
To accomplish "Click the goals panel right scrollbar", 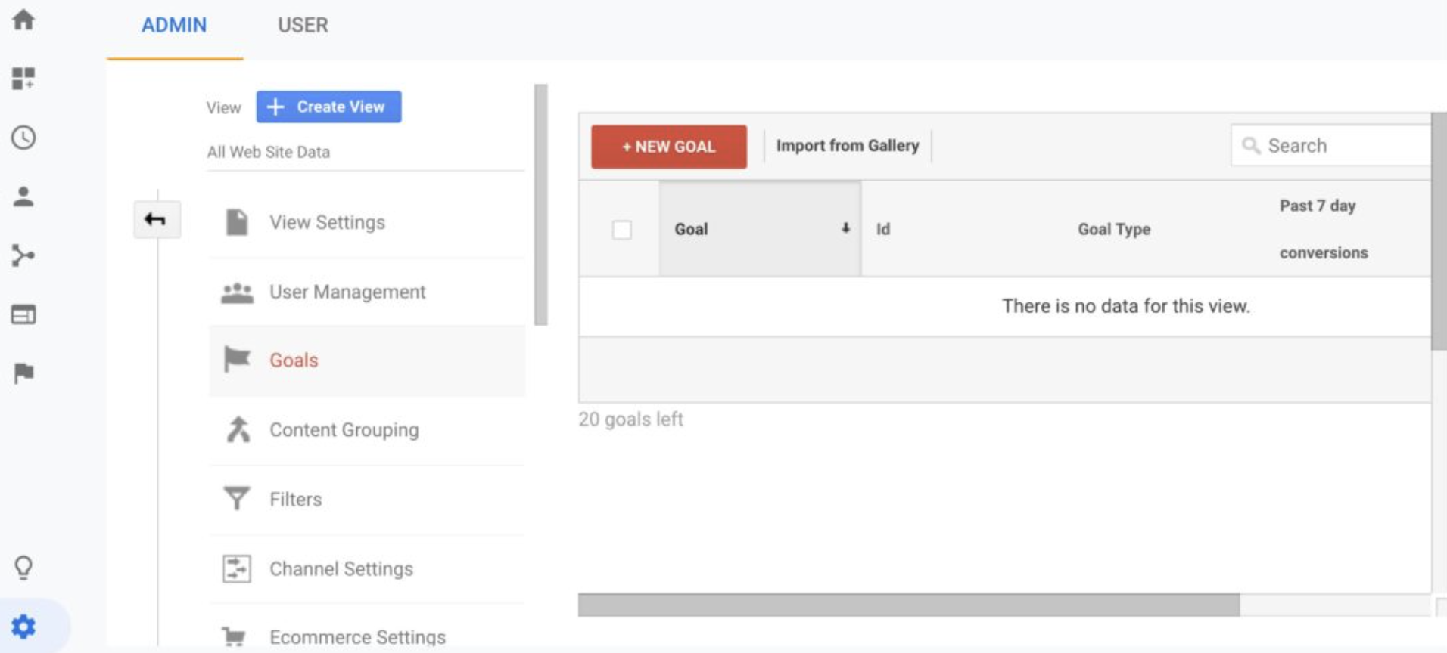I will pos(1439,231).
